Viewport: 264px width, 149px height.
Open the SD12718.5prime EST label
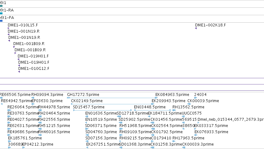point(132,113)
